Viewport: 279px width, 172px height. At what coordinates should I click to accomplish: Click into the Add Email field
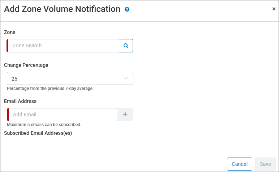click(63, 115)
